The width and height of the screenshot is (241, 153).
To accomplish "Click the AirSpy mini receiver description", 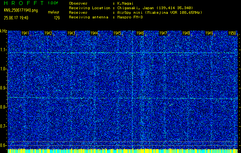I will point(159,12).
